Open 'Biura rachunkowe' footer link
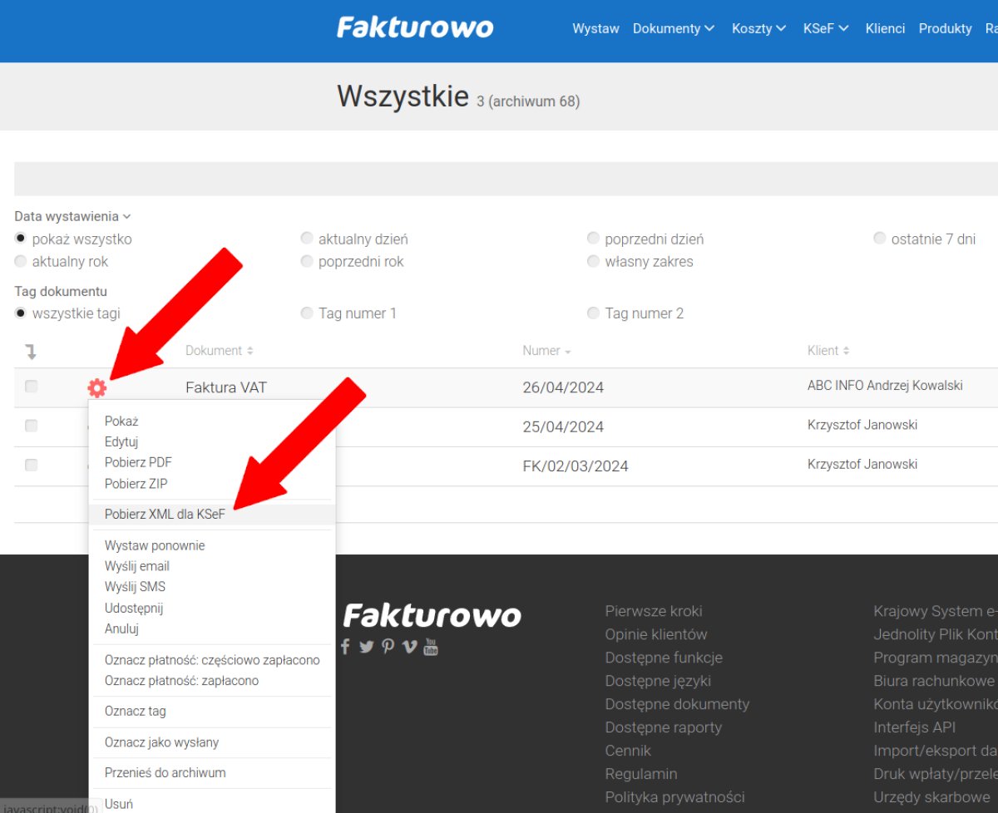Screen dimensions: 998x813 click(934, 681)
